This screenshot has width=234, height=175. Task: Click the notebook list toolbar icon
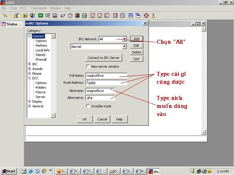tap(84, 15)
